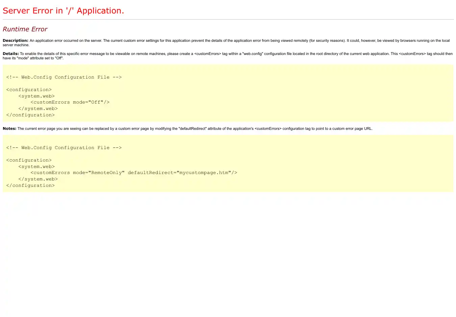This screenshot has height=317, width=456.
Task: Click the closing </system.web> tag in the second code block
Action: click(38, 179)
